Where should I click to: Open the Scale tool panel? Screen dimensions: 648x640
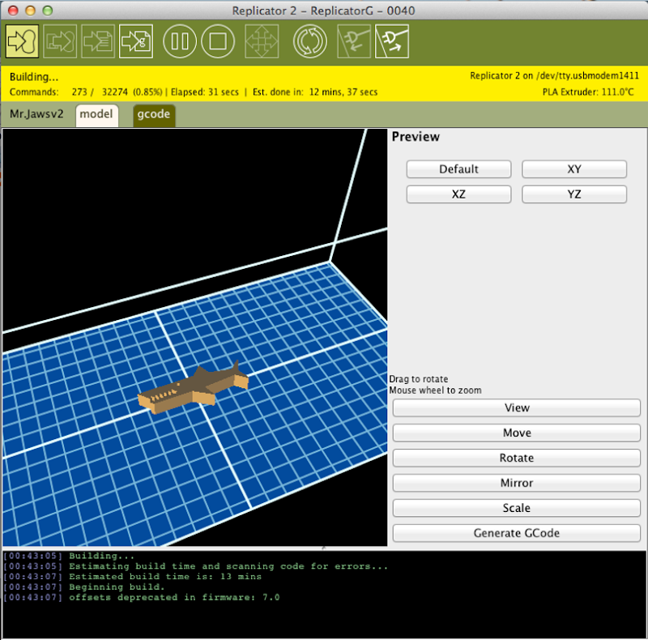coord(517,508)
